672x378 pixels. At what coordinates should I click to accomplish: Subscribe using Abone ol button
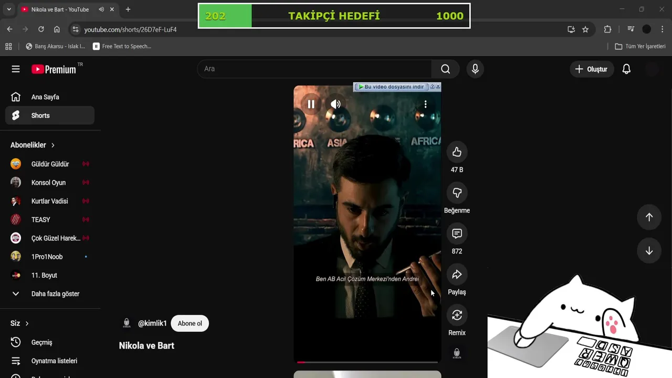190,323
